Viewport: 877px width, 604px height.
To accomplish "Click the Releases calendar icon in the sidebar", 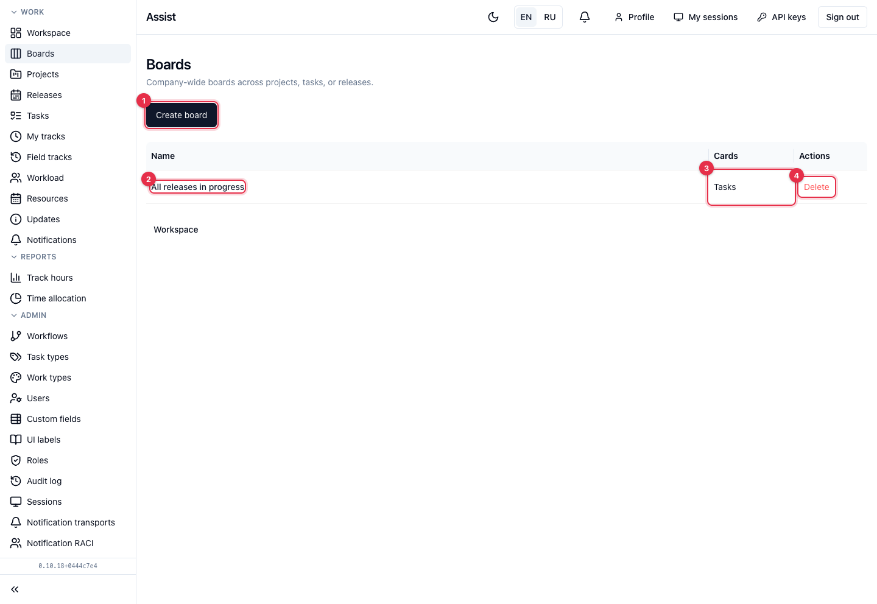I will (16, 95).
